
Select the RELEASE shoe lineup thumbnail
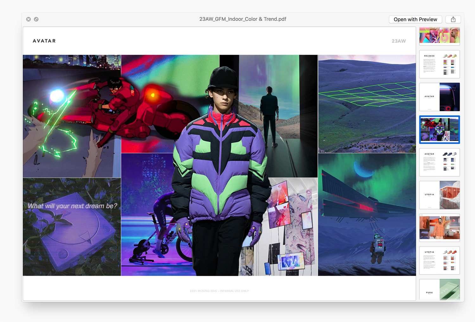click(440, 64)
